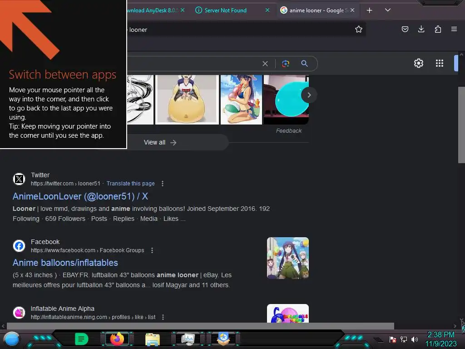Open the Google apps grid
This screenshot has width=465, height=349.
[439, 63]
